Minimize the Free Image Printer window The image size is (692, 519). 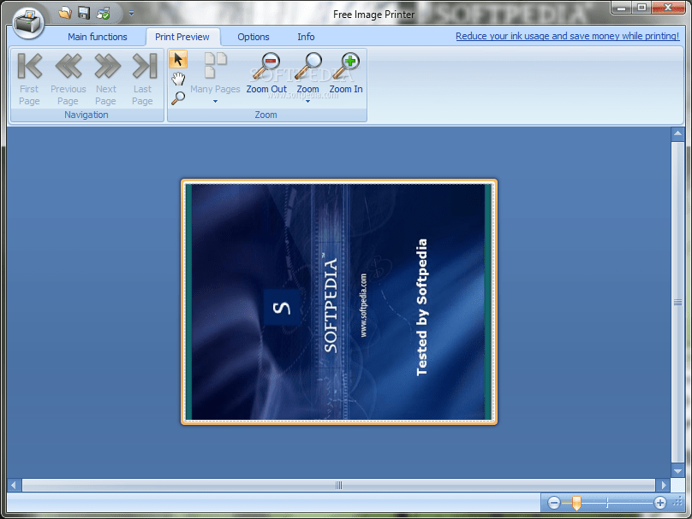[622, 8]
